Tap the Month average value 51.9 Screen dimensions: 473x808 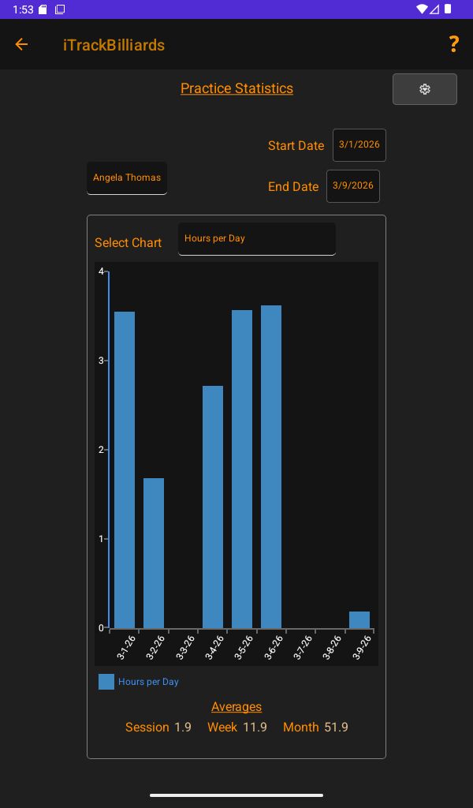336,728
